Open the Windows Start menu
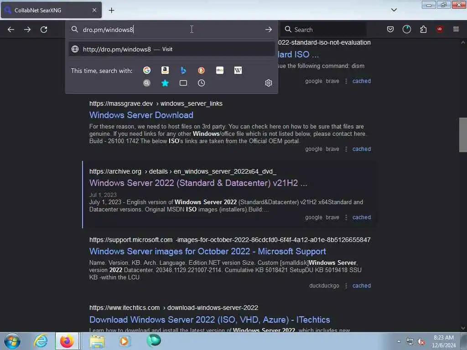Image resolution: width=467 pixels, height=350 pixels. [x=12, y=341]
